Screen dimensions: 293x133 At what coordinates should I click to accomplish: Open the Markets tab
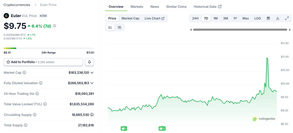click(x=137, y=7)
